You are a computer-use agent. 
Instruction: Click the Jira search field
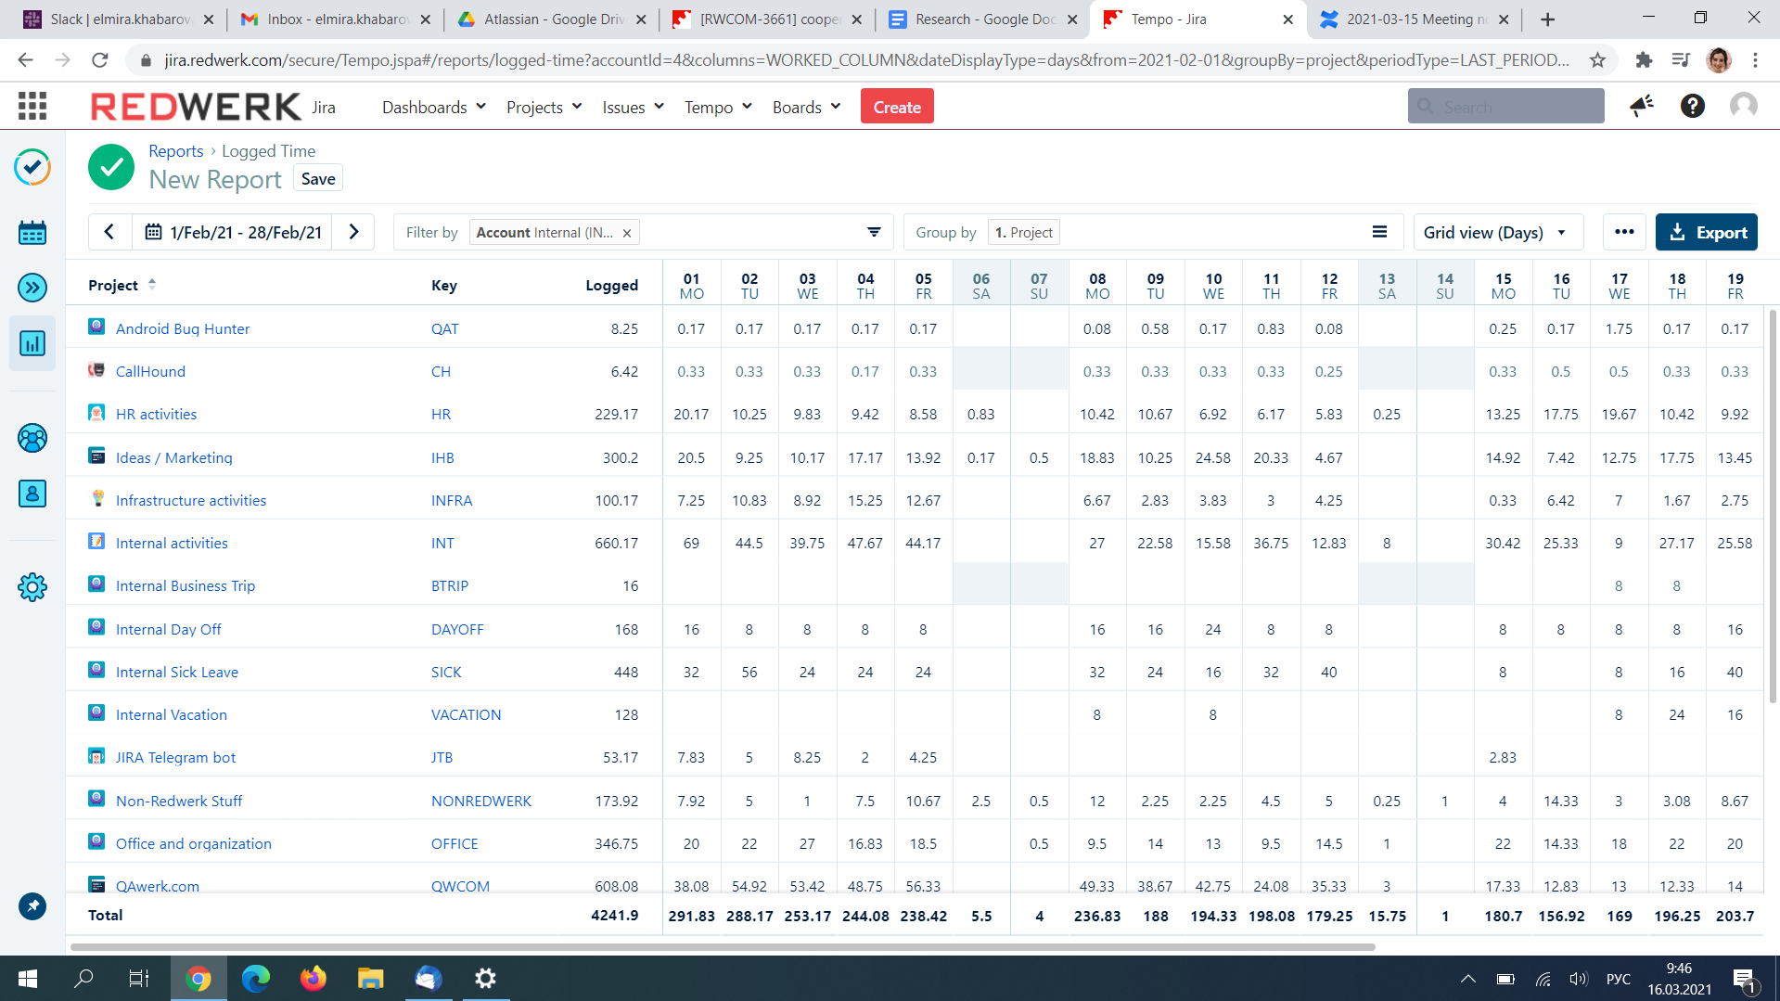(1506, 107)
